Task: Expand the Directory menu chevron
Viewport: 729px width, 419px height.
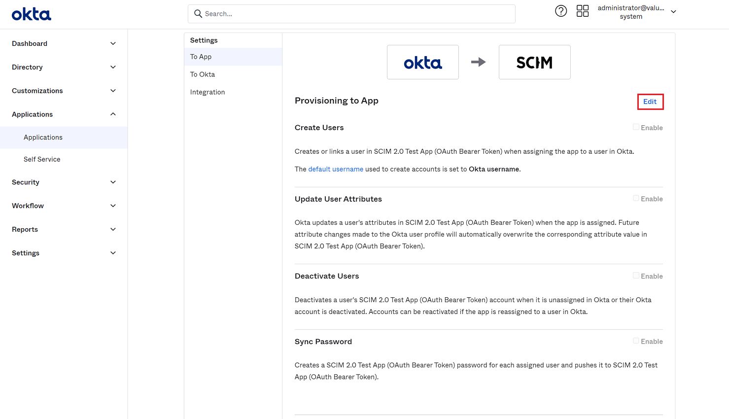Action: click(113, 67)
